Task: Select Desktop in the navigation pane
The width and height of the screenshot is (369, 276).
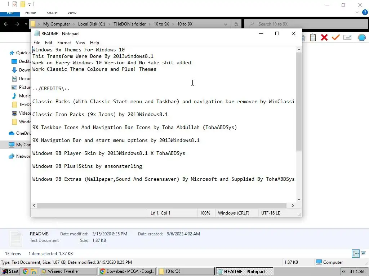Action: pyautogui.click(x=21, y=61)
